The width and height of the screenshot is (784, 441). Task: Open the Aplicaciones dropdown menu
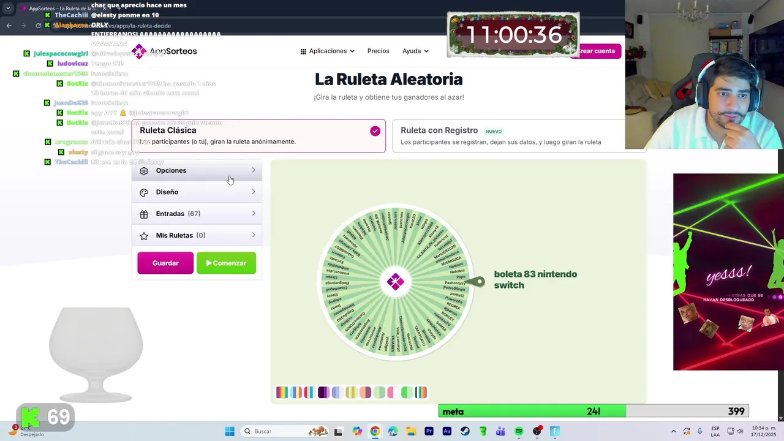point(327,51)
